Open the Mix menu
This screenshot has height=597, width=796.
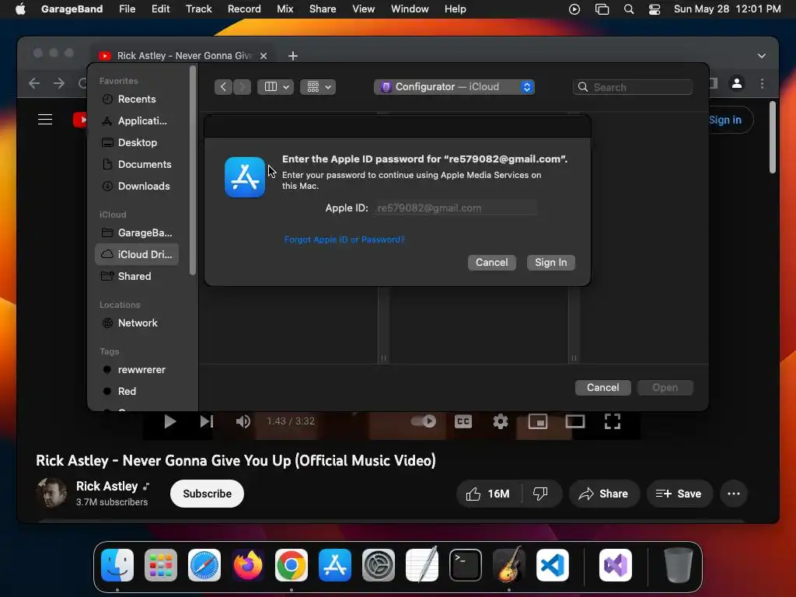click(x=285, y=9)
